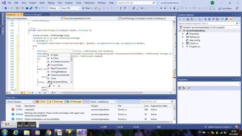Click the Sync with Active Document icon

coord(205,19)
